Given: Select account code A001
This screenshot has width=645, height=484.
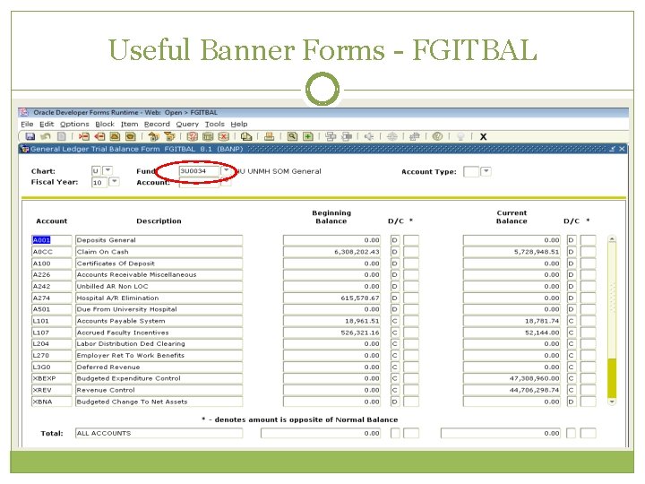Looking at the screenshot, I should (51, 240).
